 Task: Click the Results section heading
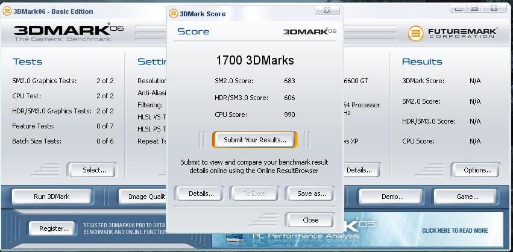pyautogui.click(x=422, y=61)
